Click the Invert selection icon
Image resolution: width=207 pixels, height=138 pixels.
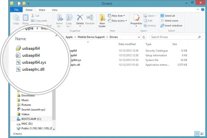pyautogui.click(x=162, y=26)
